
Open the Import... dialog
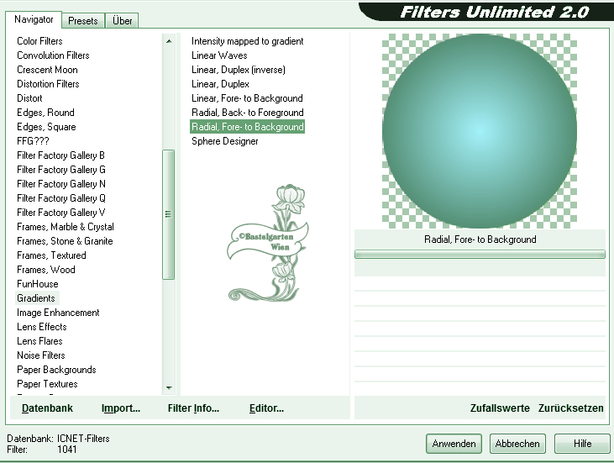[121, 408]
